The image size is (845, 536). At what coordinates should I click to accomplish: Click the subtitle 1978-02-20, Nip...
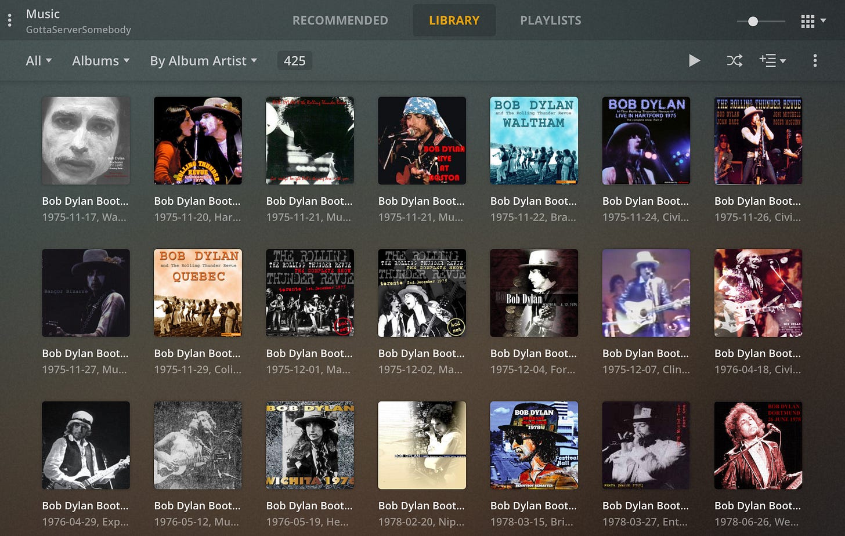pyautogui.click(x=421, y=522)
